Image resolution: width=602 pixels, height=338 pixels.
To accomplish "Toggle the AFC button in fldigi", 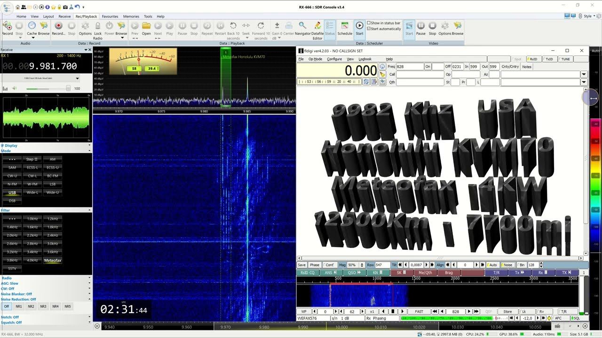I will pyautogui.click(x=558, y=318).
